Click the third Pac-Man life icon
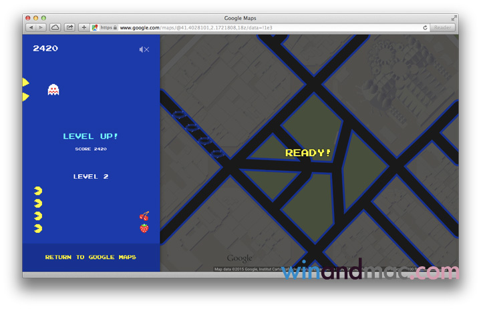 38,216
